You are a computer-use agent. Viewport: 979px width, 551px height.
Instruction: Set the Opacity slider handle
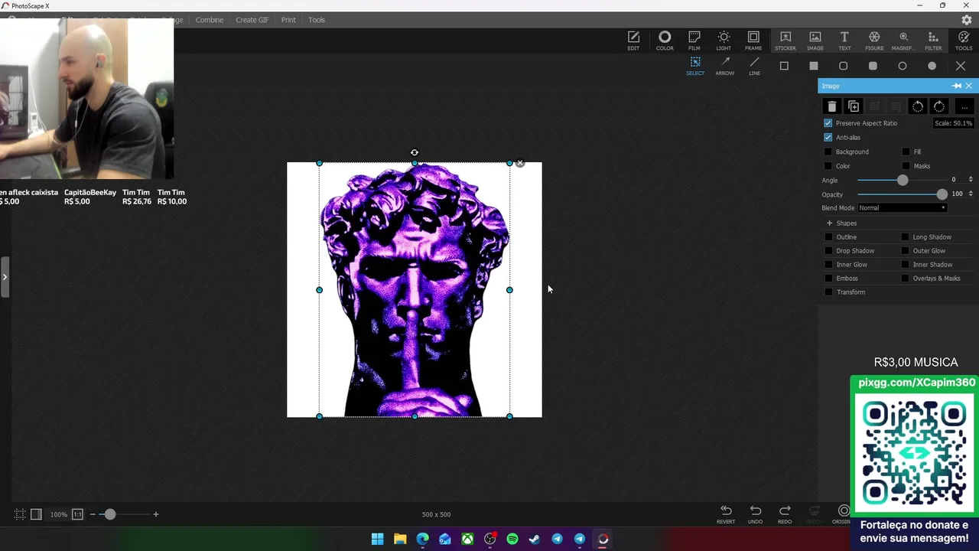(942, 194)
